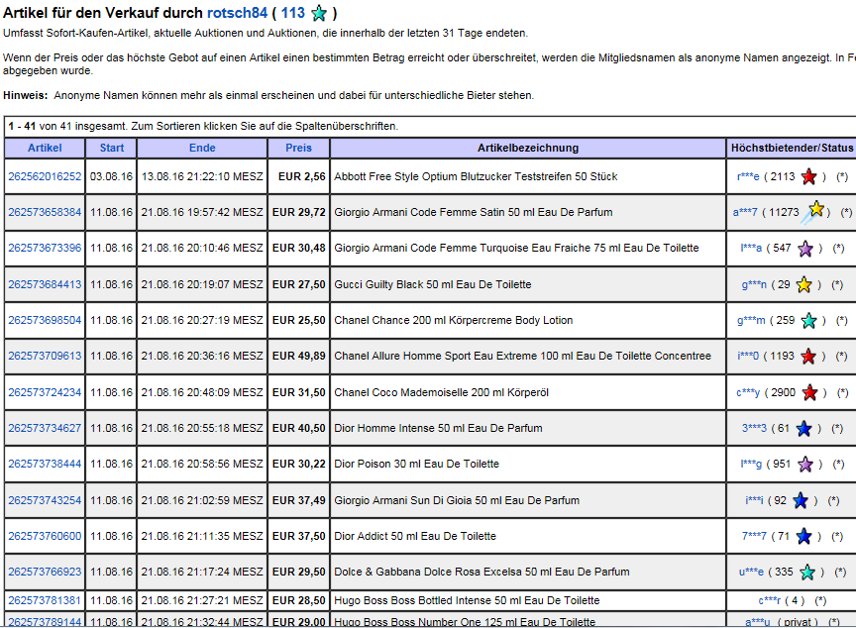Open bidder i***i profile
Viewport: 856px width, 628px height.
[755, 500]
